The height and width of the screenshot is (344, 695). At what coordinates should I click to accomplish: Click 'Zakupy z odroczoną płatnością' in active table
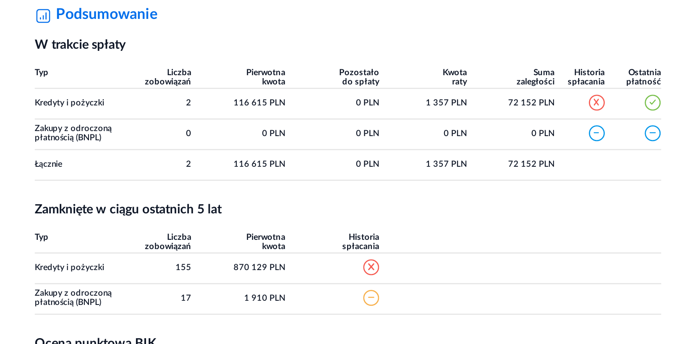click(x=73, y=133)
